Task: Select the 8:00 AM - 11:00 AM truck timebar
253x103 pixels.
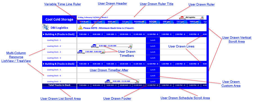Action: [x=112, y=46]
